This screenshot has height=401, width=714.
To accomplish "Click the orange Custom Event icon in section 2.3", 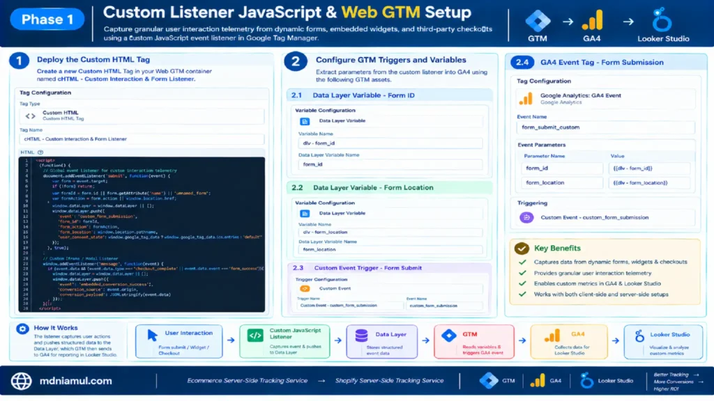I will pos(305,289).
